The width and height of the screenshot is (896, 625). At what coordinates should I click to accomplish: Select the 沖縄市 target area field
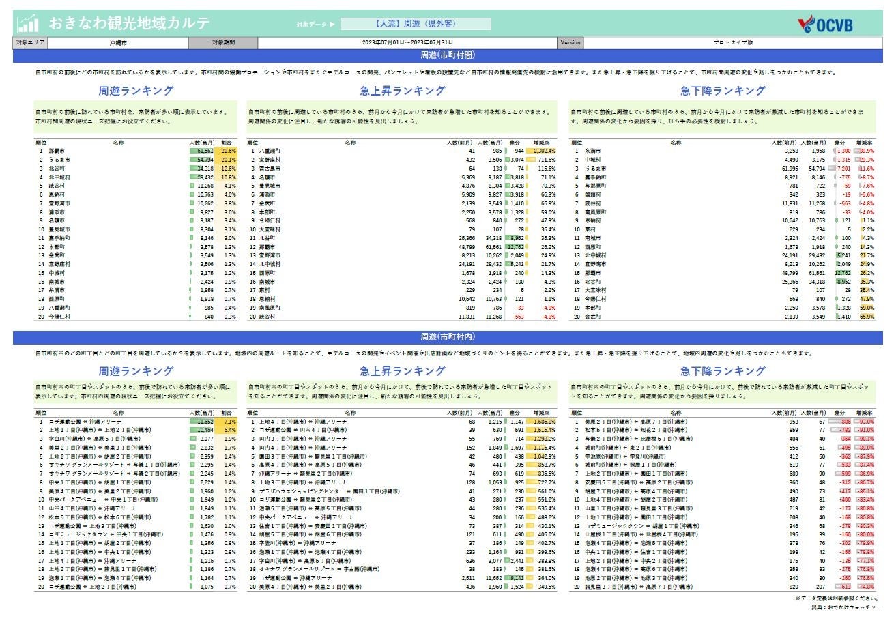click(118, 42)
